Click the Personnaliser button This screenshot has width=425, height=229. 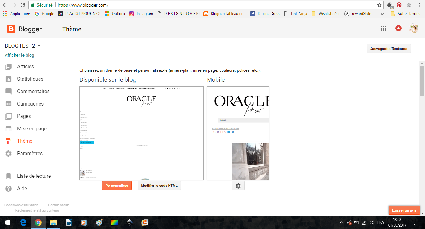tap(117, 186)
